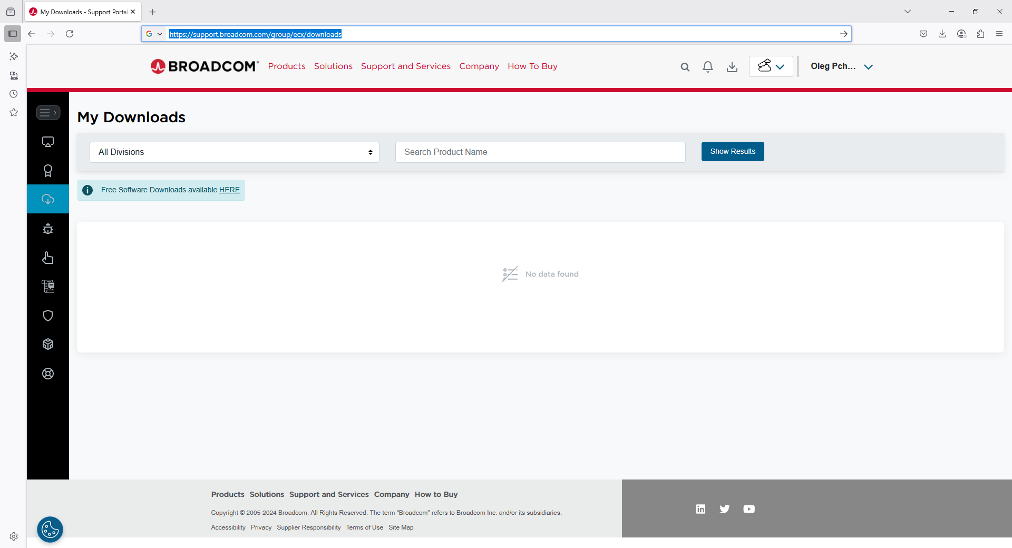Open the award ribbon sidebar icon

coord(48,171)
